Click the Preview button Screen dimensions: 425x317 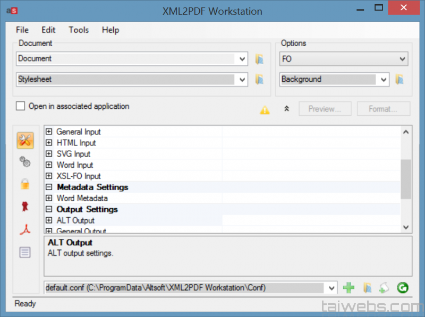(x=325, y=109)
